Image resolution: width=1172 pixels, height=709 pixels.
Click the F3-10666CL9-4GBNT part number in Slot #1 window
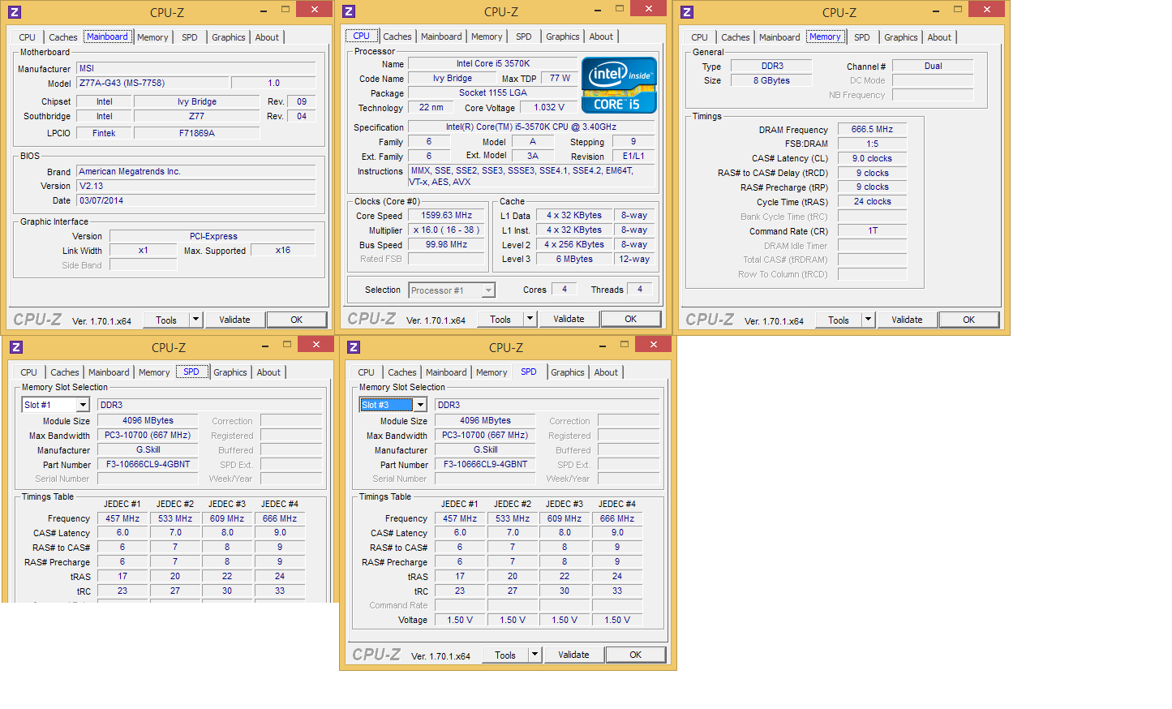click(x=148, y=465)
